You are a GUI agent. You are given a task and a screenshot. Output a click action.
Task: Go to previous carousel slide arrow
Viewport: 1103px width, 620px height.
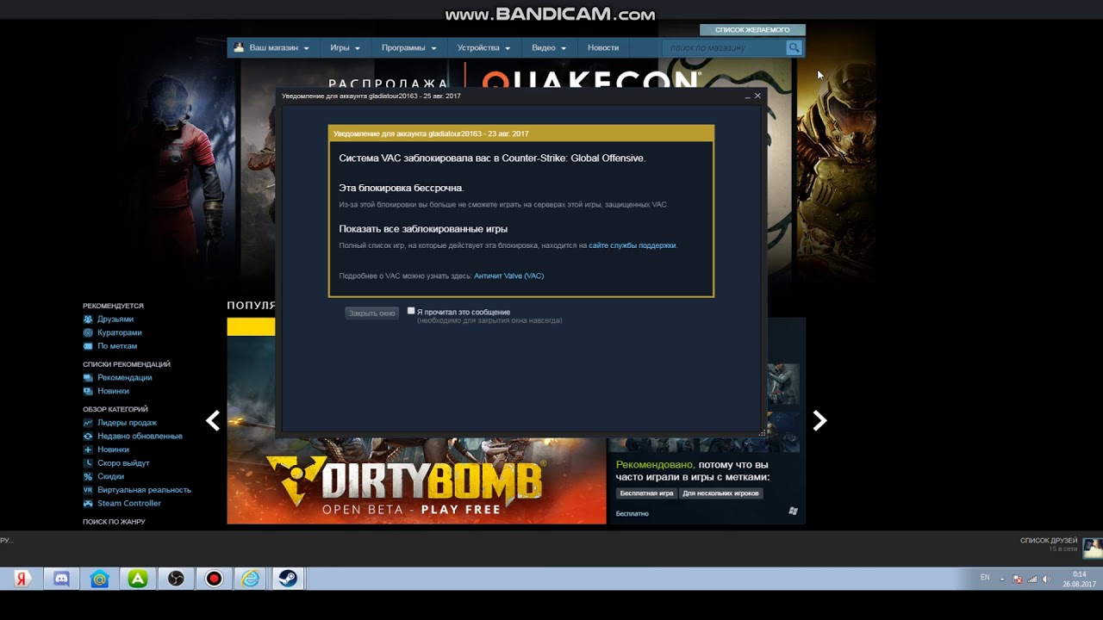(x=213, y=420)
